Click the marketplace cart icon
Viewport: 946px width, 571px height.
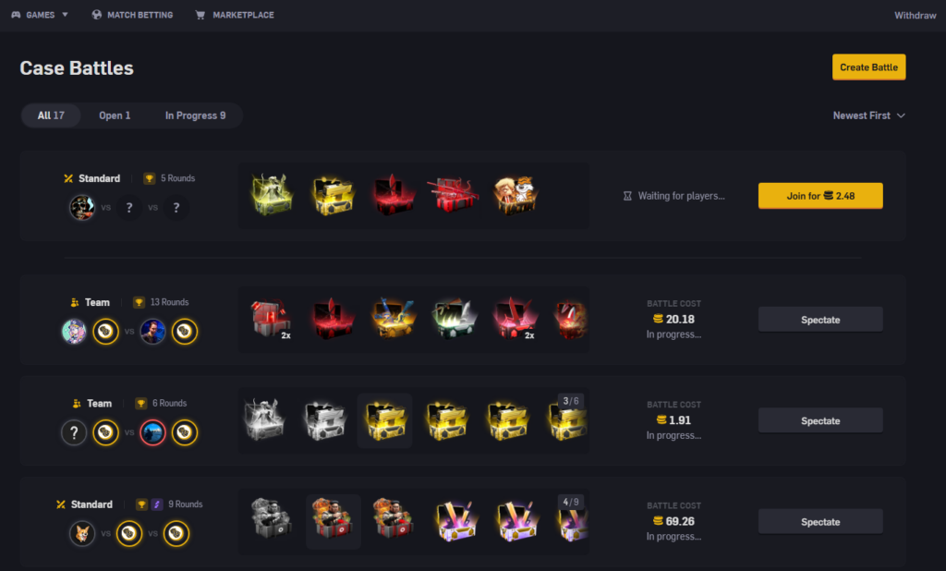click(200, 15)
